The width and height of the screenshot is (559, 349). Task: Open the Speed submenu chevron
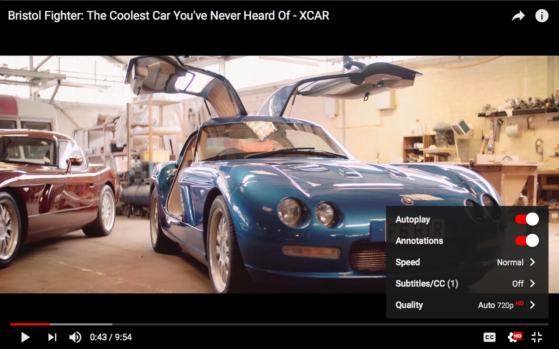(532, 262)
